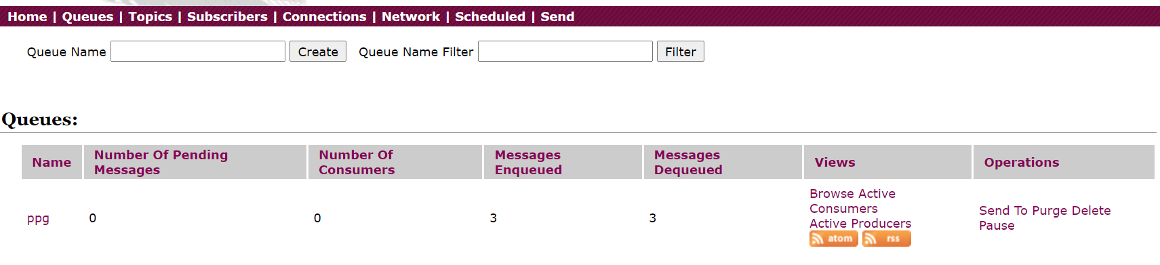1160x265 pixels.
Task: Focus the Queue Name Filter field
Action: coord(565,52)
